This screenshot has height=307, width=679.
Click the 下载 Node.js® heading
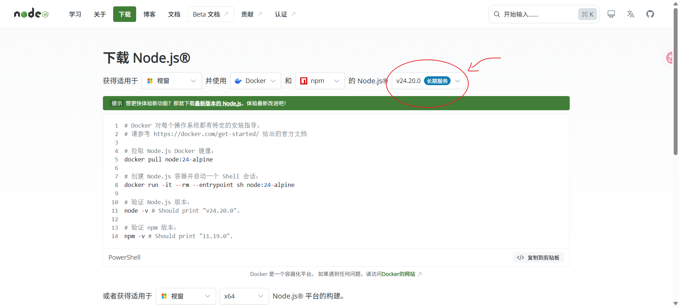[x=147, y=58]
